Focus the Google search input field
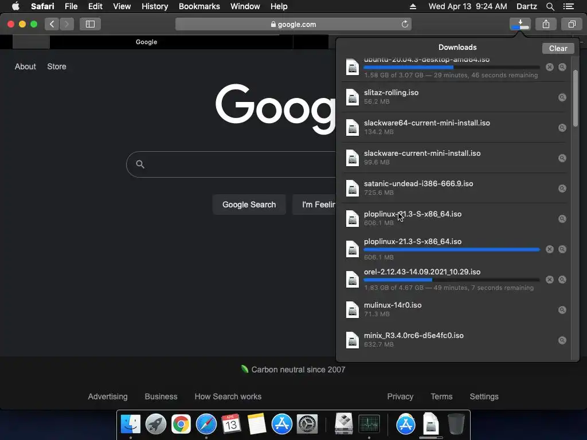This screenshot has height=440, width=587. click(x=240, y=164)
